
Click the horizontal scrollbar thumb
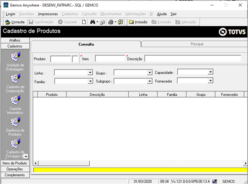pyautogui.click(x=64, y=163)
